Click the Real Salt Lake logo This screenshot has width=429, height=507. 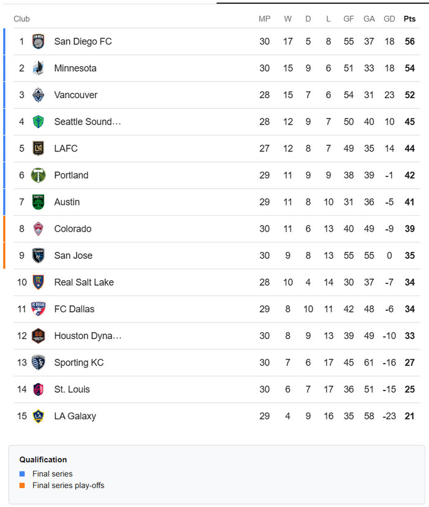[38, 282]
